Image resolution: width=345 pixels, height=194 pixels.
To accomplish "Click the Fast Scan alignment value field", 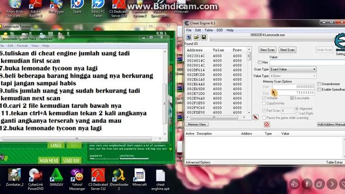I will tap(287, 110).
